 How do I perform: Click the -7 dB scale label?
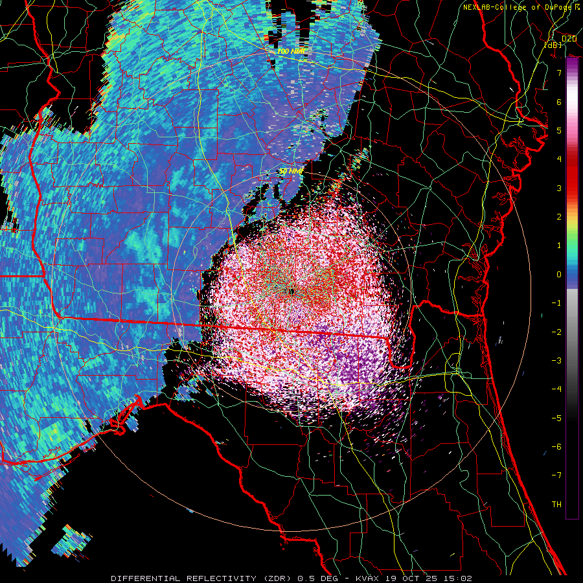556,475
